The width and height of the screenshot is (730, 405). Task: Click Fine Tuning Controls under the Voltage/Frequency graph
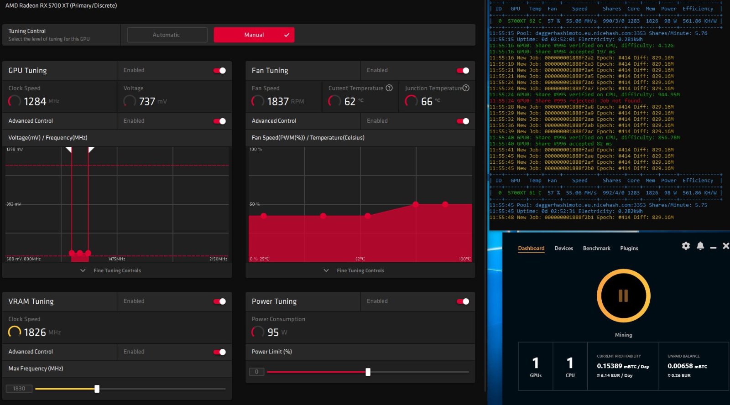tap(117, 270)
